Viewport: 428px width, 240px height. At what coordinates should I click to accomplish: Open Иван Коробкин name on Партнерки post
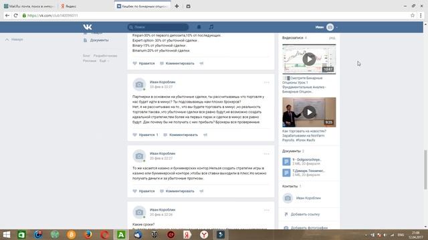click(x=163, y=82)
